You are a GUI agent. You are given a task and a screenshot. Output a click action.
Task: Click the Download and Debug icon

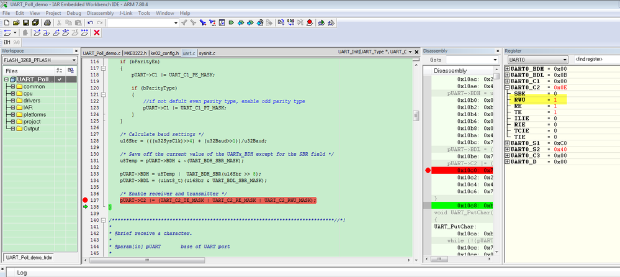click(321, 22)
